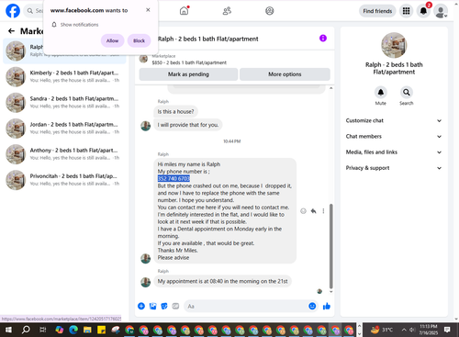Click message 'Is this a house?'
Viewport: 459px width, 337px height.
[x=175, y=111]
